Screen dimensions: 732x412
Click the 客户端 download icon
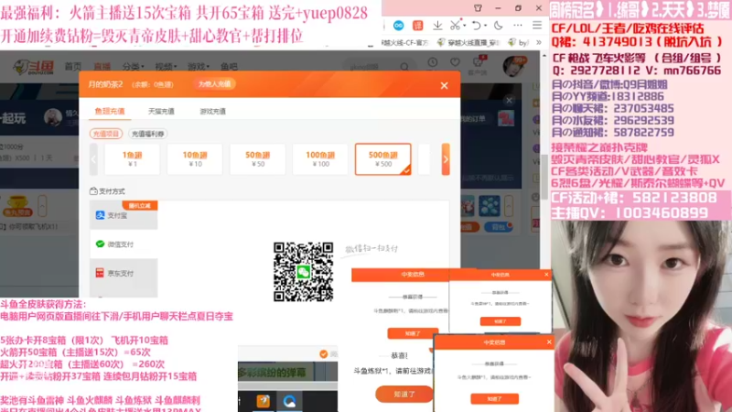478,64
